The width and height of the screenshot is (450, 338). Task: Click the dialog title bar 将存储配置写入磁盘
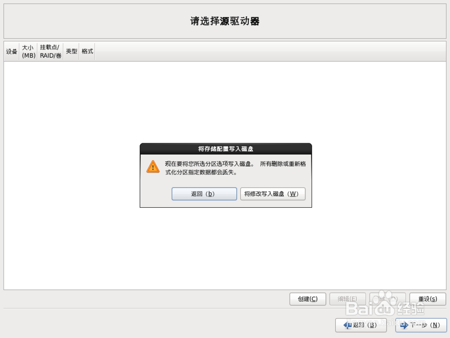(225, 148)
